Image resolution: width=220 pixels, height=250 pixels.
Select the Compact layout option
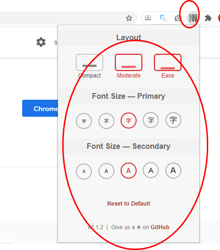click(90, 66)
